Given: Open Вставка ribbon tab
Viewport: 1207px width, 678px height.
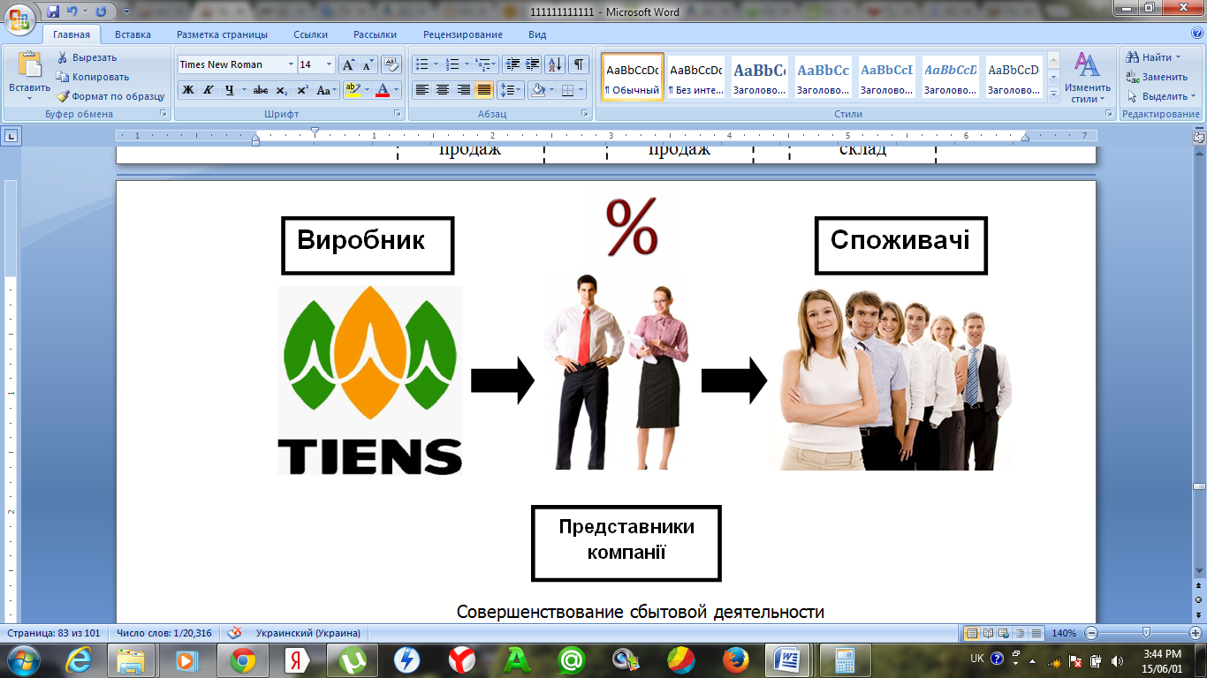Looking at the screenshot, I should point(133,34).
